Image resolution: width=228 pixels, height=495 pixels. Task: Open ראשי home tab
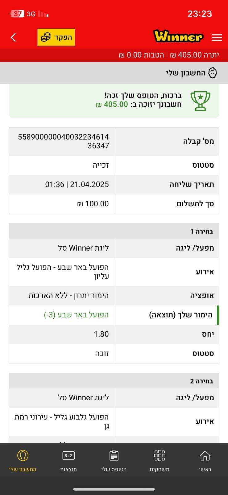[x=205, y=460]
